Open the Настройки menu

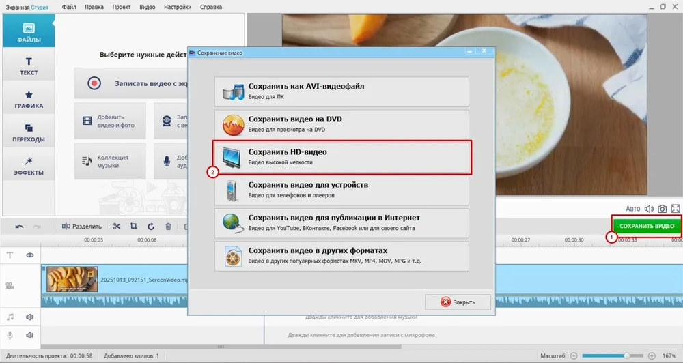pyautogui.click(x=178, y=7)
